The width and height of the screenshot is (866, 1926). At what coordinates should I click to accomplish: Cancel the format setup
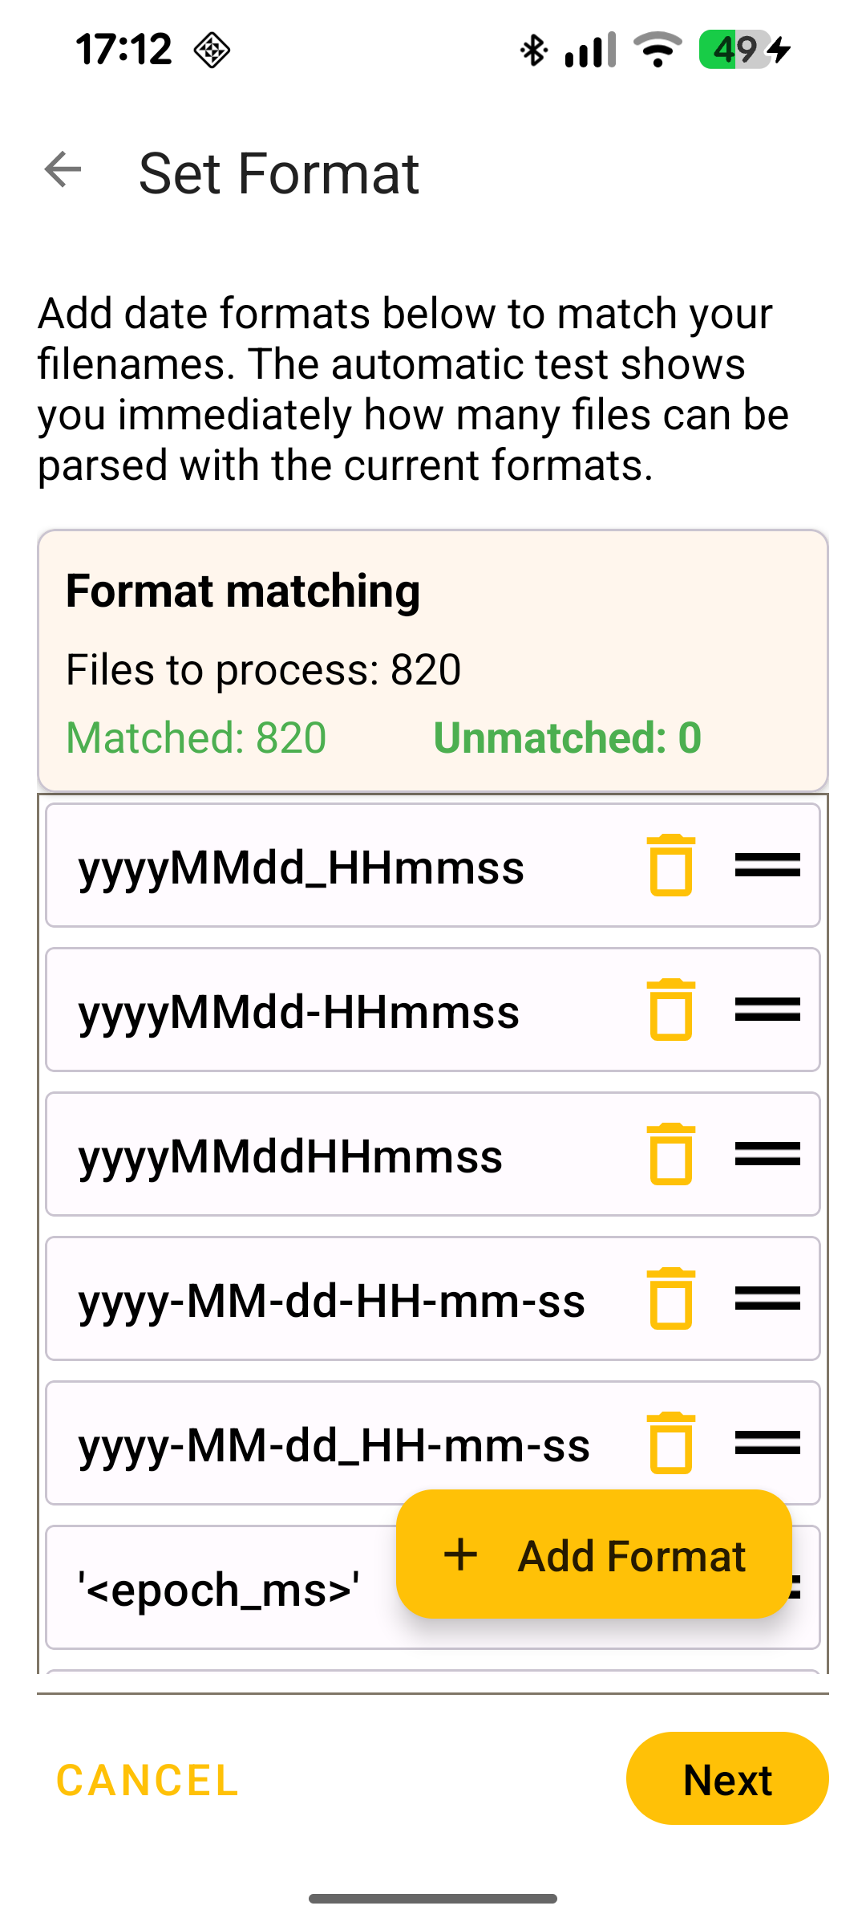coord(148,1780)
